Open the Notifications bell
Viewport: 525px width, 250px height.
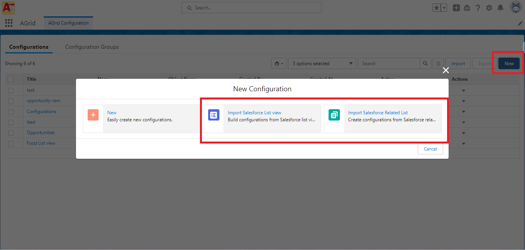pyautogui.click(x=500, y=8)
